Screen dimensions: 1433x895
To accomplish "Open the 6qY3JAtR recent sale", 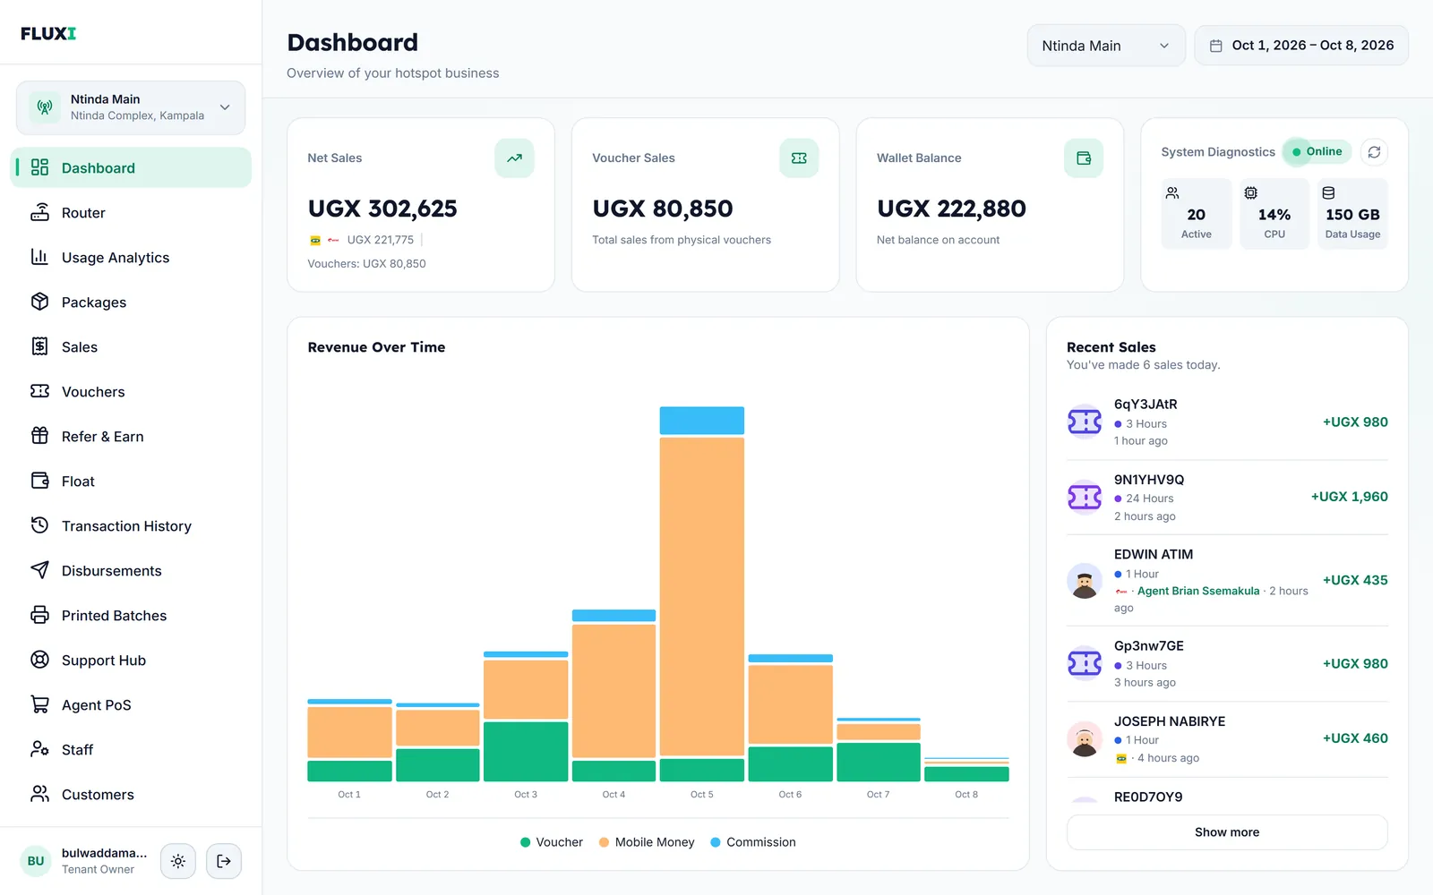I will click(x=1227, y=422).
